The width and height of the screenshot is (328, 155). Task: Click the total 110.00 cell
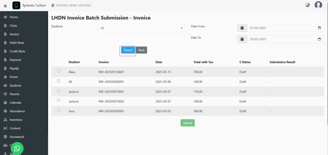tap(198, 92)
